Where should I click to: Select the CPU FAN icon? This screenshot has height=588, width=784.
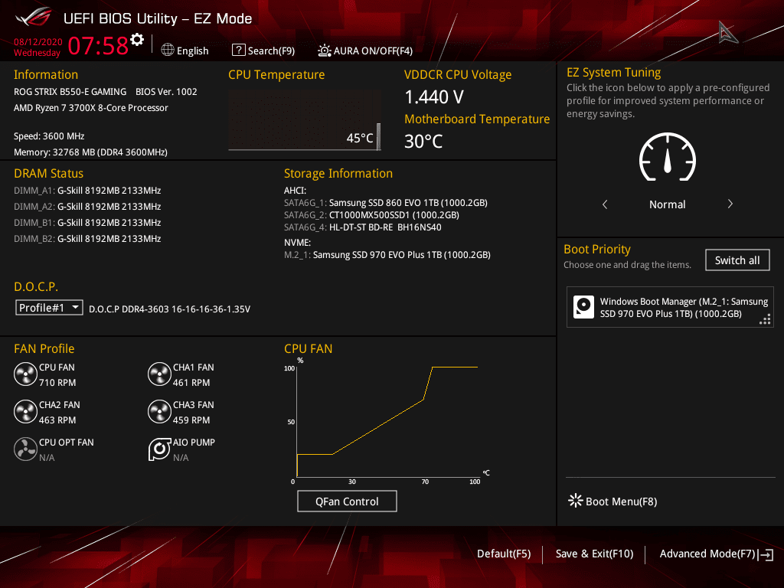pyautogui.click(x=25, y=374)
